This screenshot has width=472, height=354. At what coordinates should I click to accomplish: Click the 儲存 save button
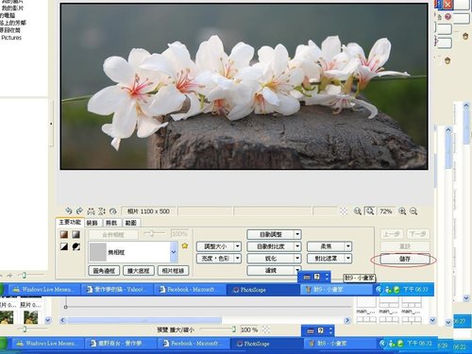tap(405, 259)
